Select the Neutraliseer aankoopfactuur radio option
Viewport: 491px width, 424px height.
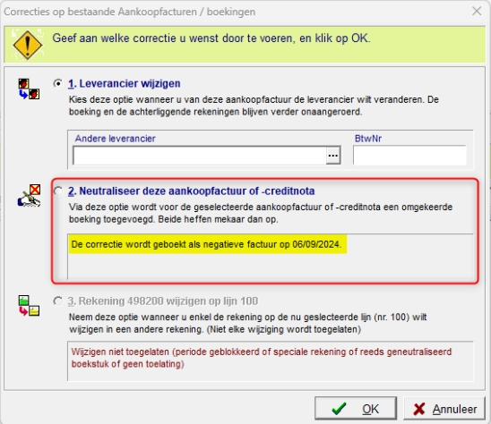[58, 191]
